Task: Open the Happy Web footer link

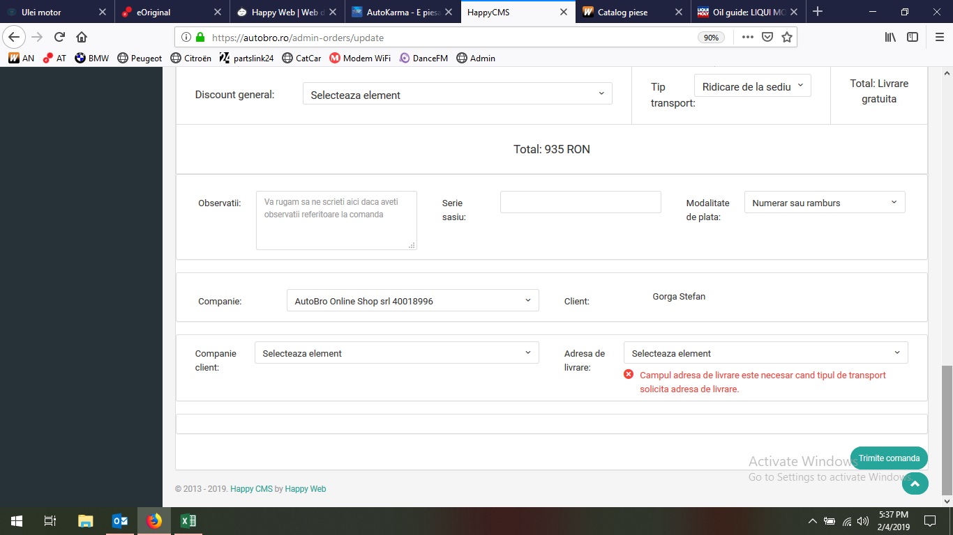Action: 306,489
